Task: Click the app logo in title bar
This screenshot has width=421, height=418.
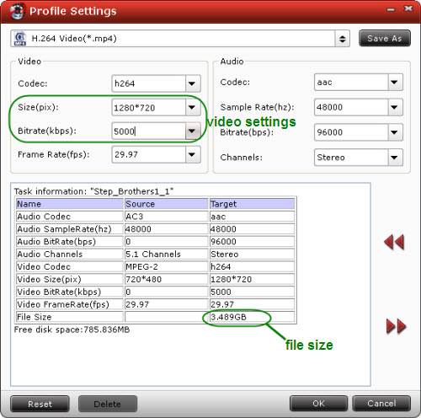Action: pos(17,11)
